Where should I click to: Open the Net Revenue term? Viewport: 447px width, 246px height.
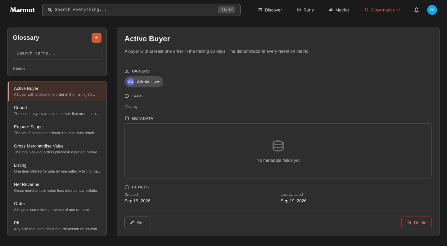57,187
